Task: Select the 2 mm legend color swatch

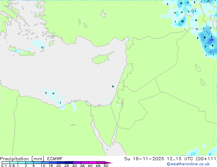Action: [x=29, y=163]
